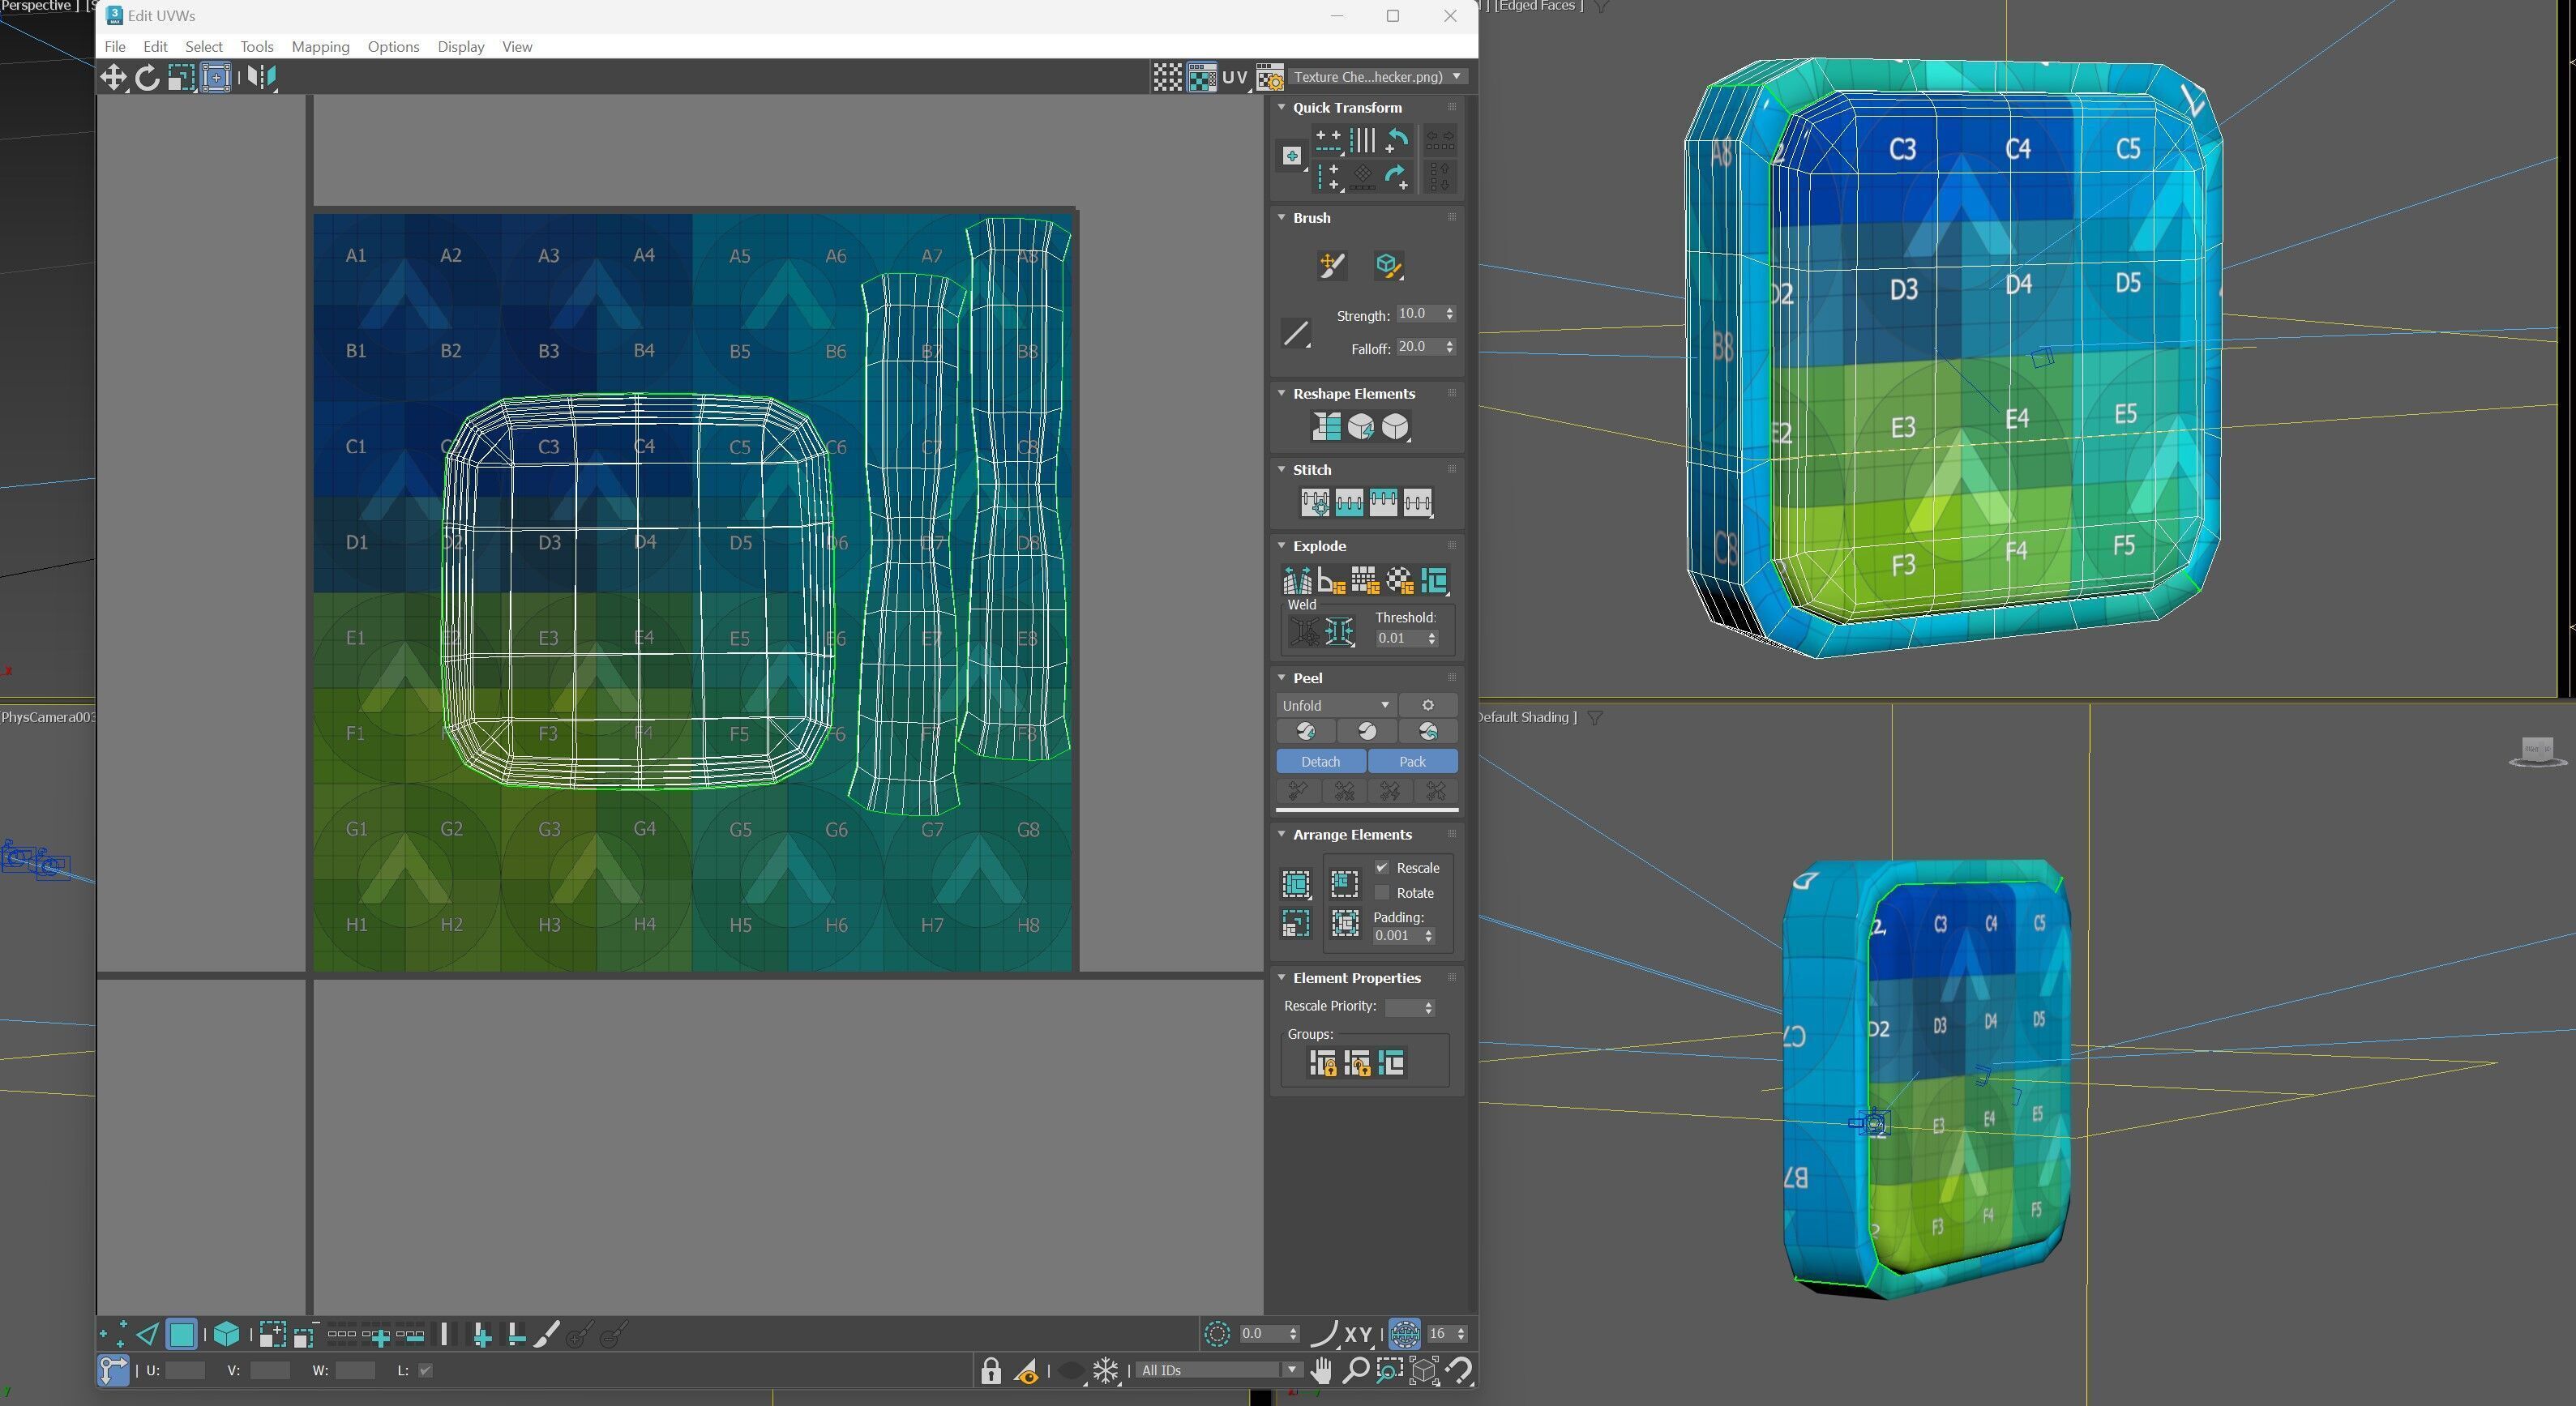Open the Tools menu
Screen dimensions: 2576x1406
point(256,47)
